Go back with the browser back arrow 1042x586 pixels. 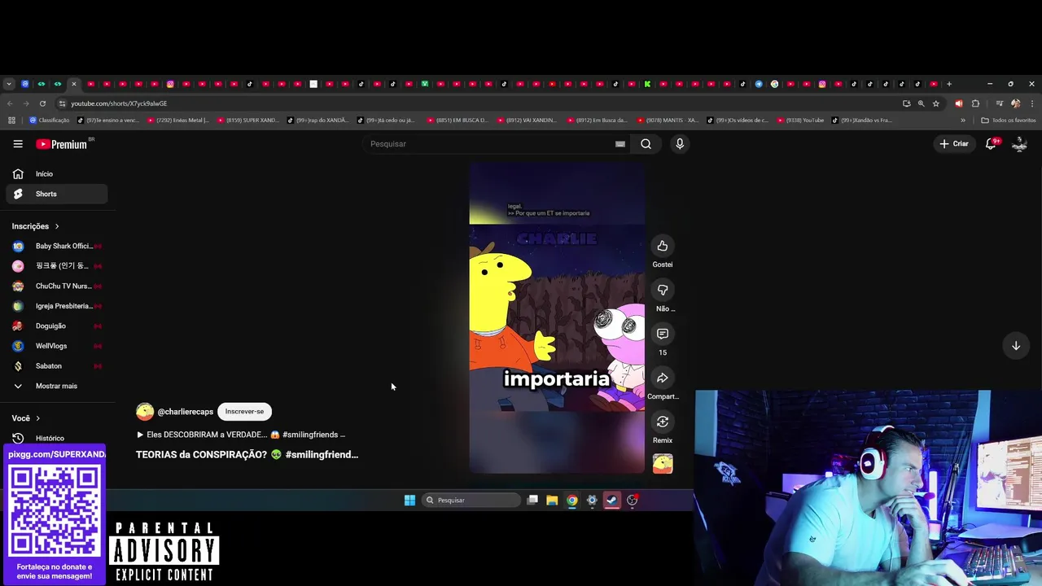tap(10, 103)
